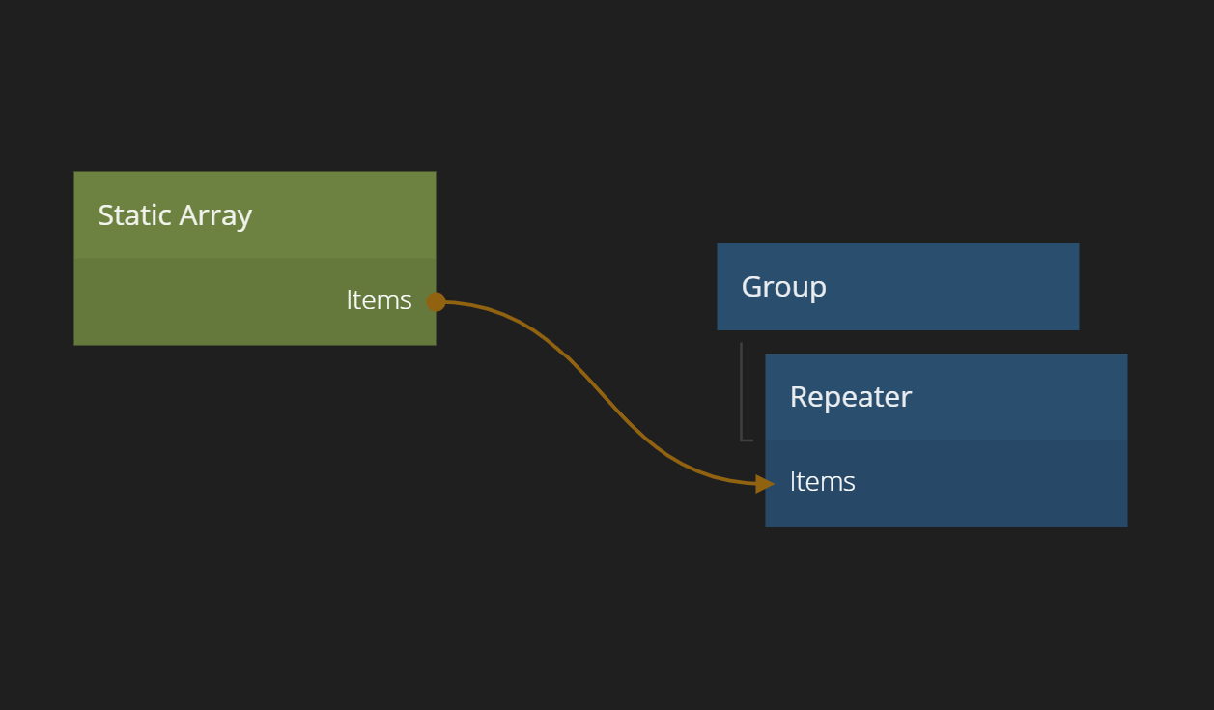
Task: Click the Items output label on Static Array
Action: tap(379, 300)
